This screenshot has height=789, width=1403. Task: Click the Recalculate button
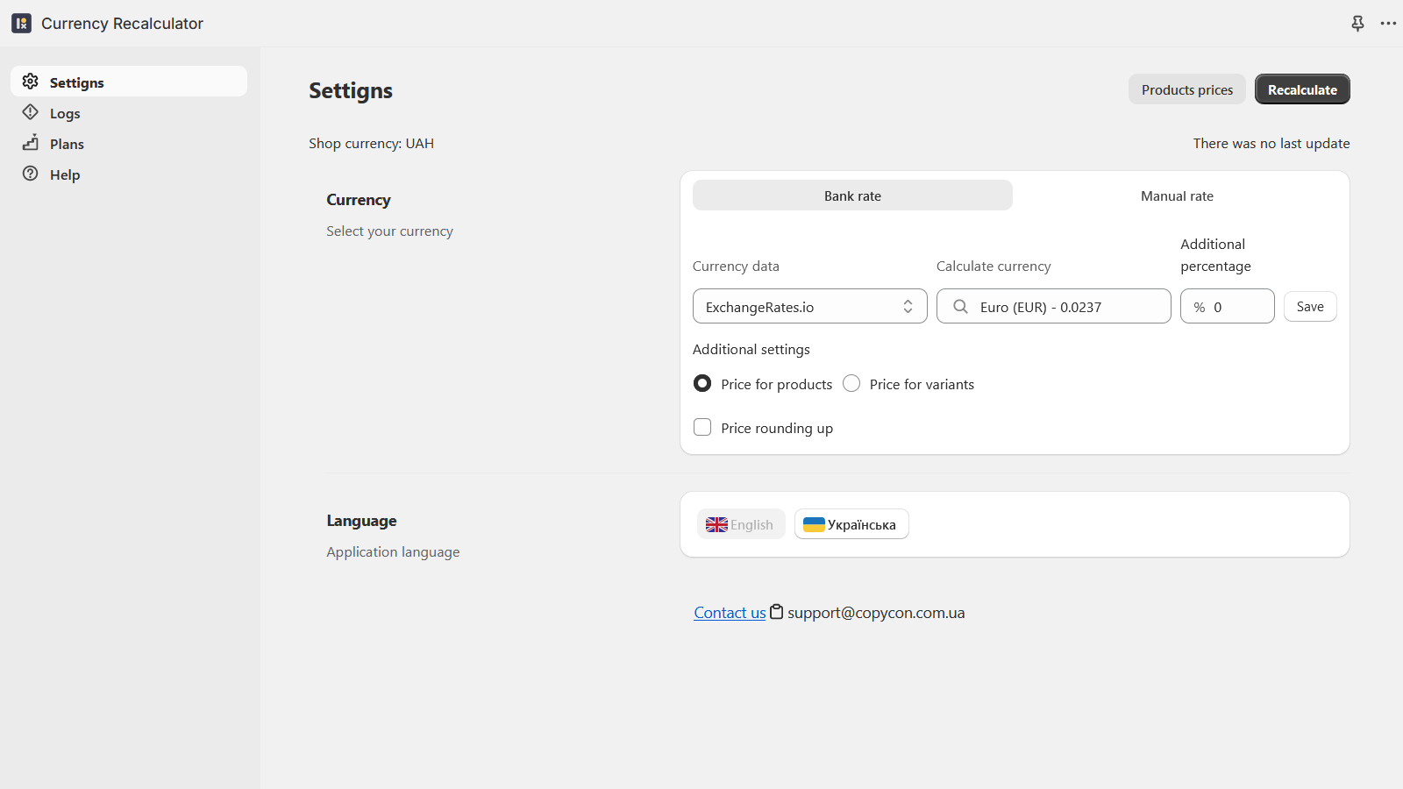pyautogui.click(x=1302, y=89)
